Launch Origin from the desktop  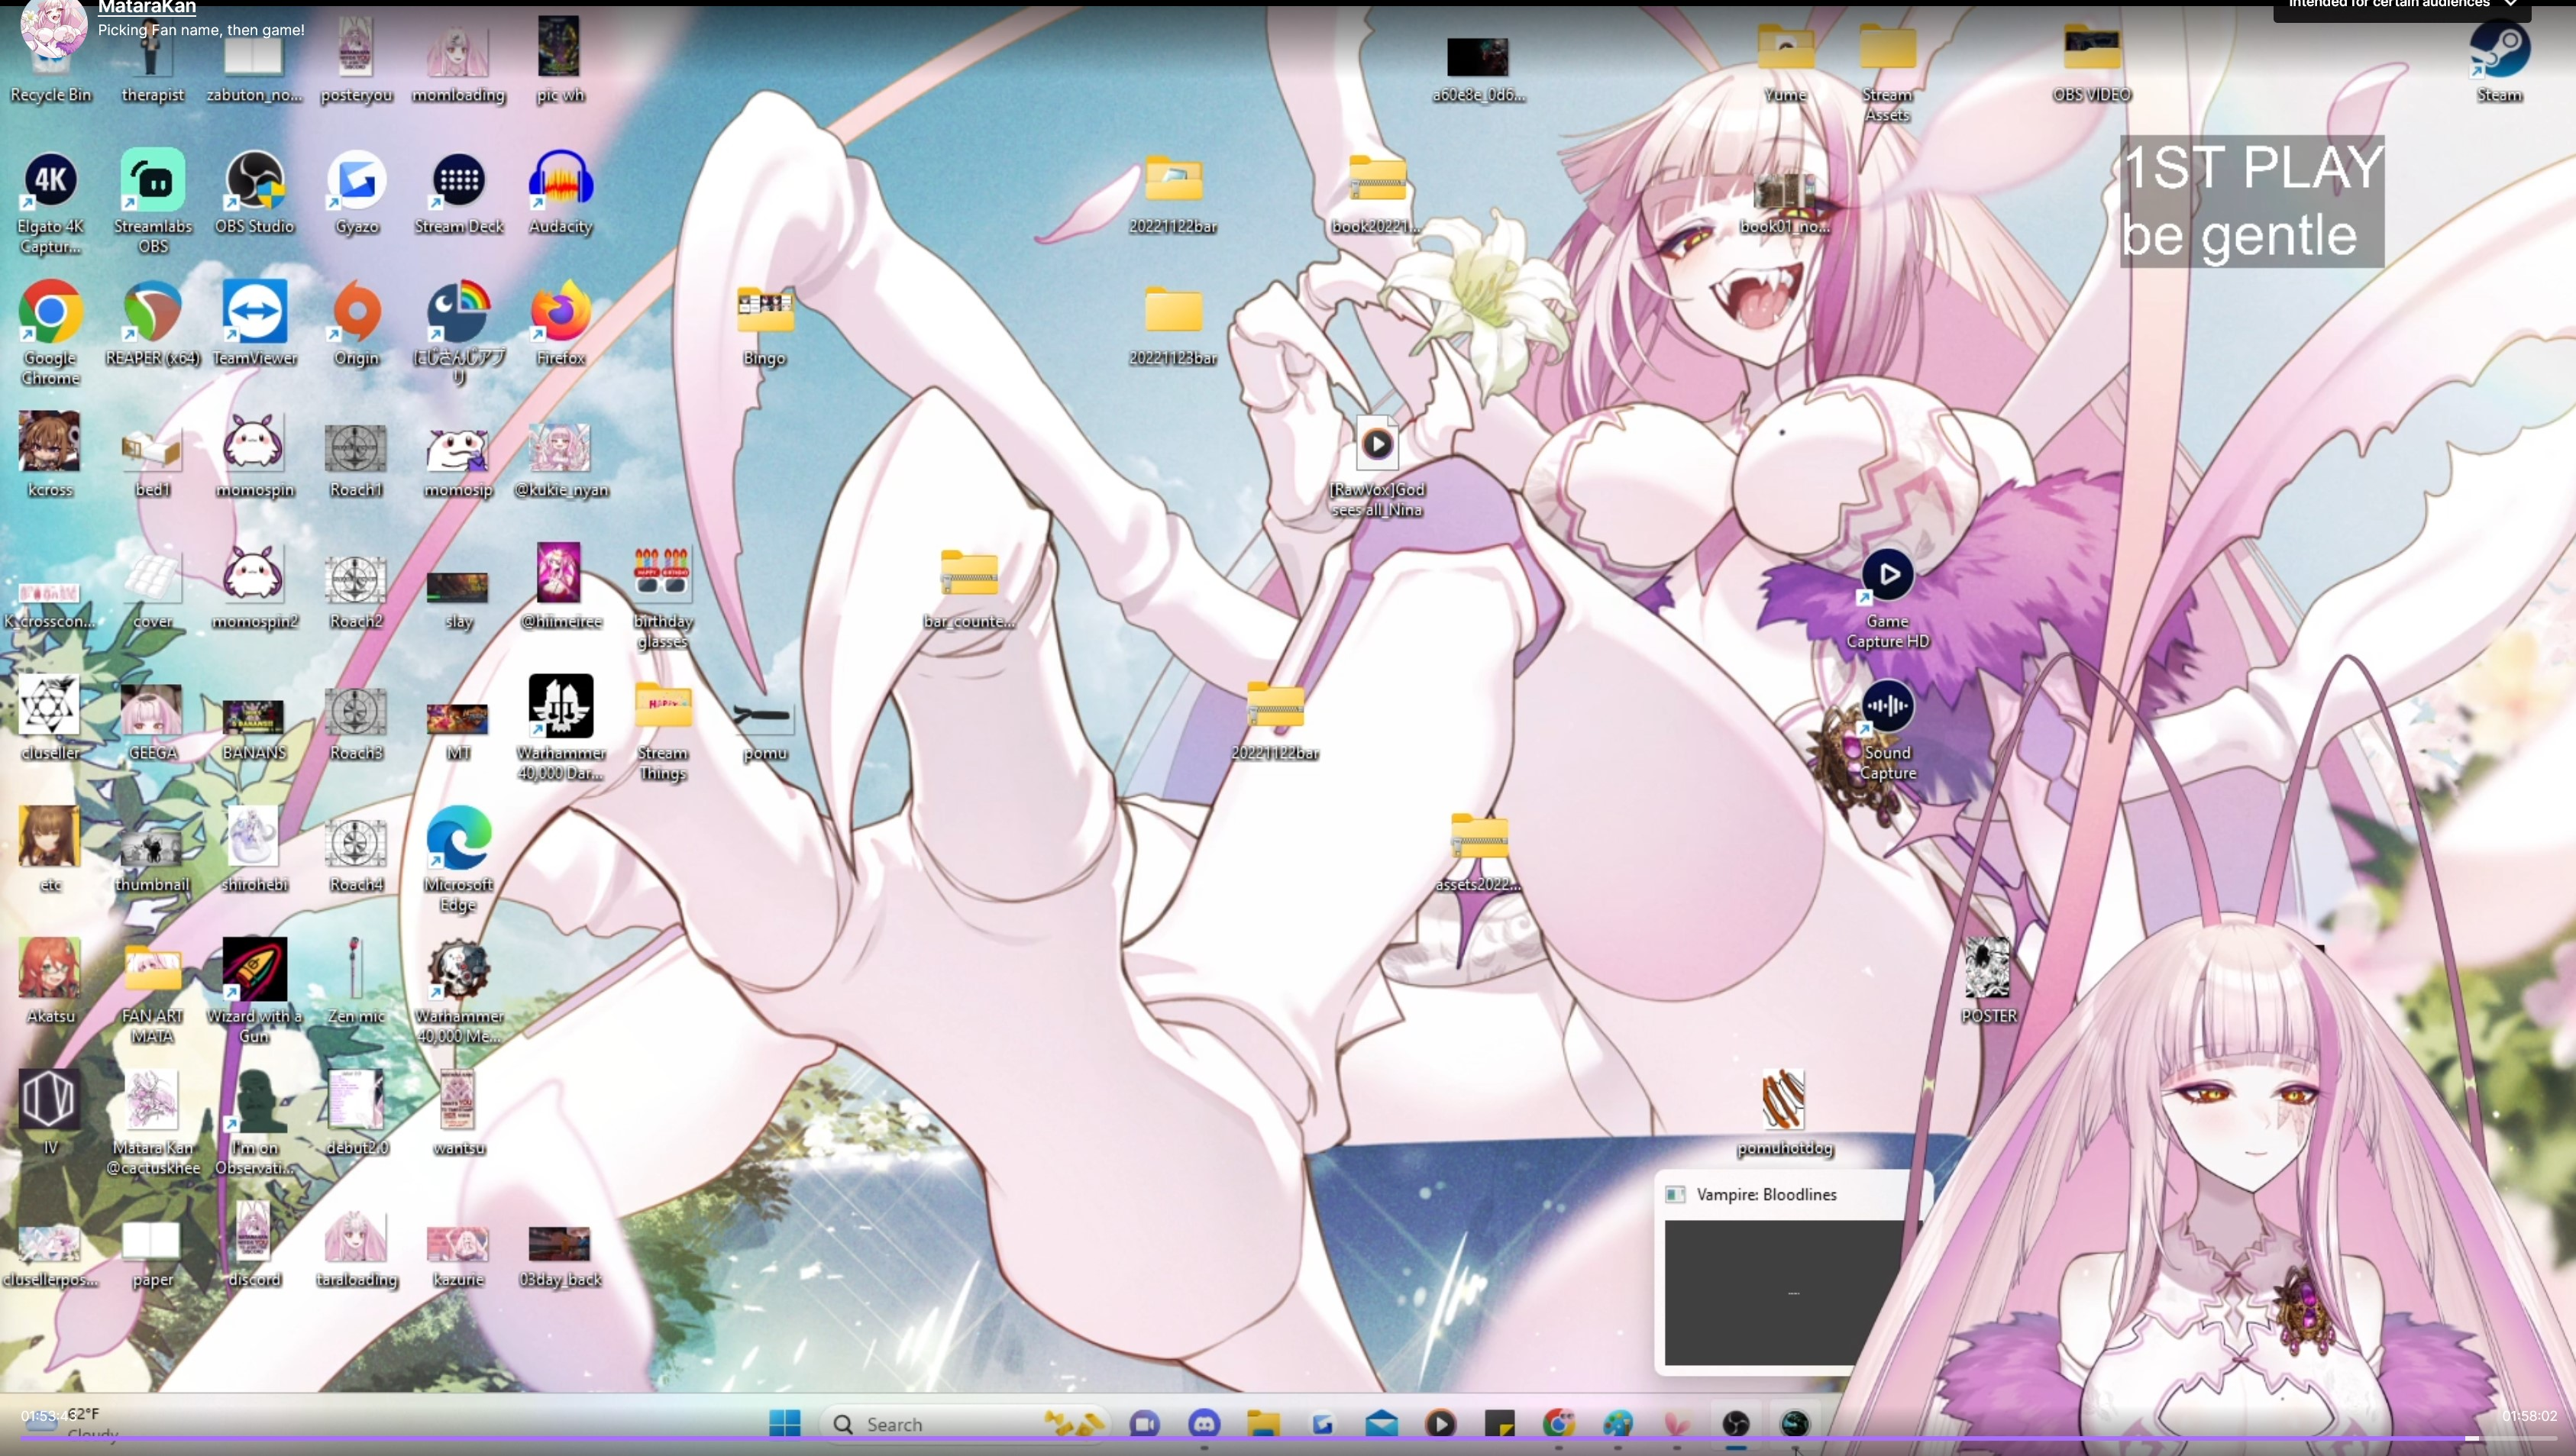point(357,323)
